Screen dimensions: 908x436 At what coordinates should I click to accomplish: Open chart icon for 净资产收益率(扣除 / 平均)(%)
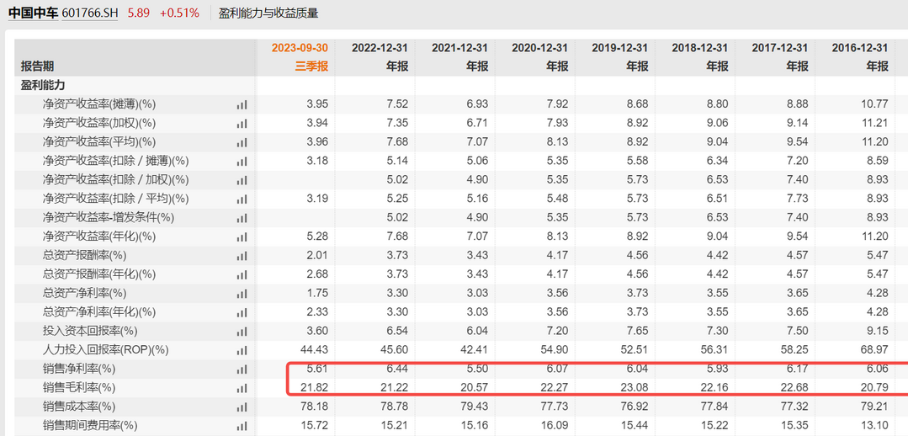(242, 199)
